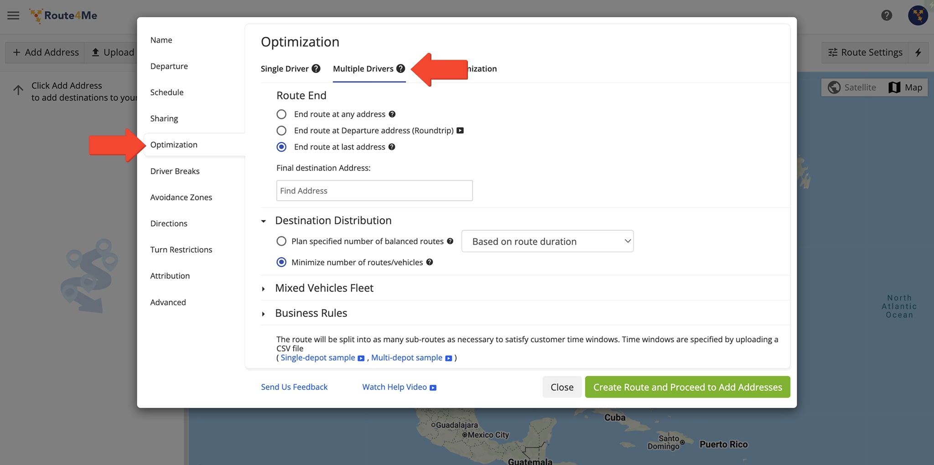Screen dimensions: 934x465
Task: Select End route at any address
Action: click(x=281, y=114)
